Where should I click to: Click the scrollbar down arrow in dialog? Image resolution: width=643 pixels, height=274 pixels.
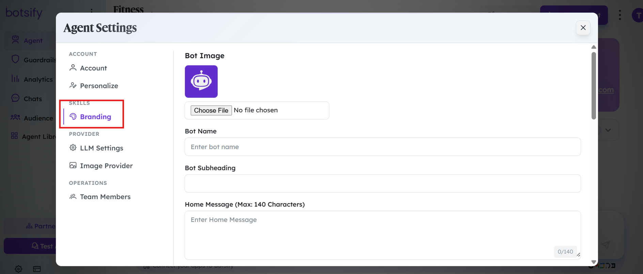click(x=594, y=262)
